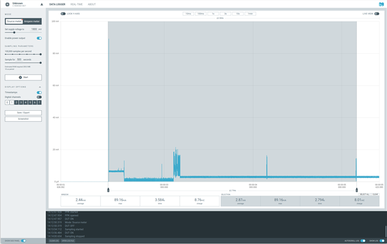Click the eject device icon

[x=42, y=4]
